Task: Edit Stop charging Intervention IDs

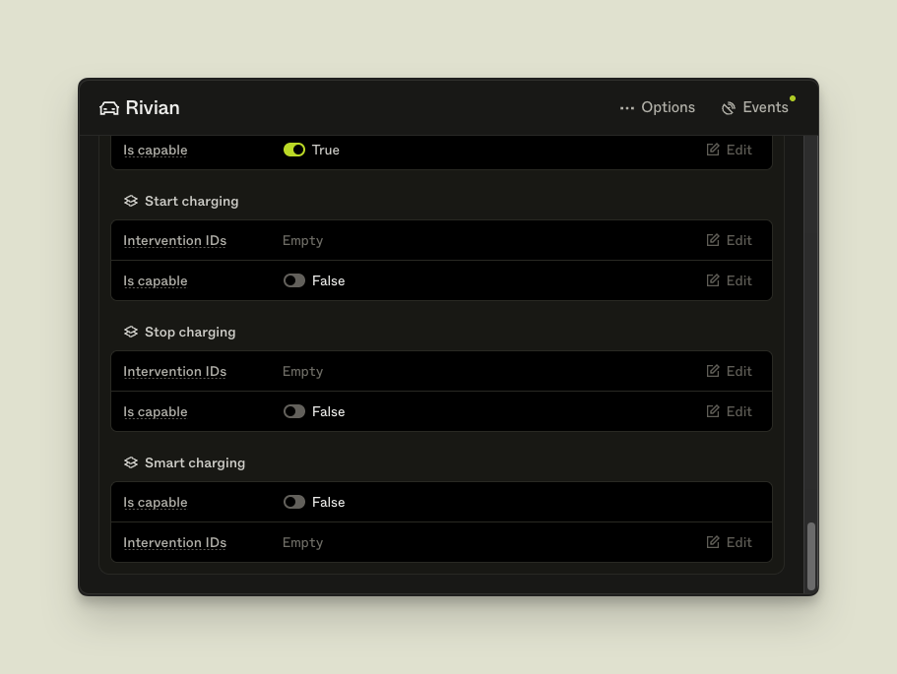Action: click(x=729, y=371)
